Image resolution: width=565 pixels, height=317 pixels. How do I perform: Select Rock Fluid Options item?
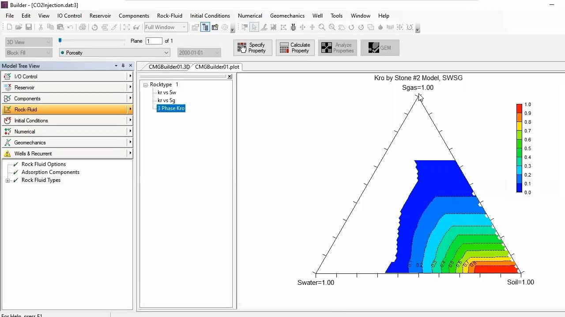[44, 164]
